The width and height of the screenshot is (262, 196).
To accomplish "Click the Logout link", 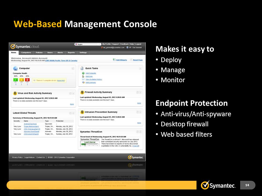I will (x=138, y=44).
